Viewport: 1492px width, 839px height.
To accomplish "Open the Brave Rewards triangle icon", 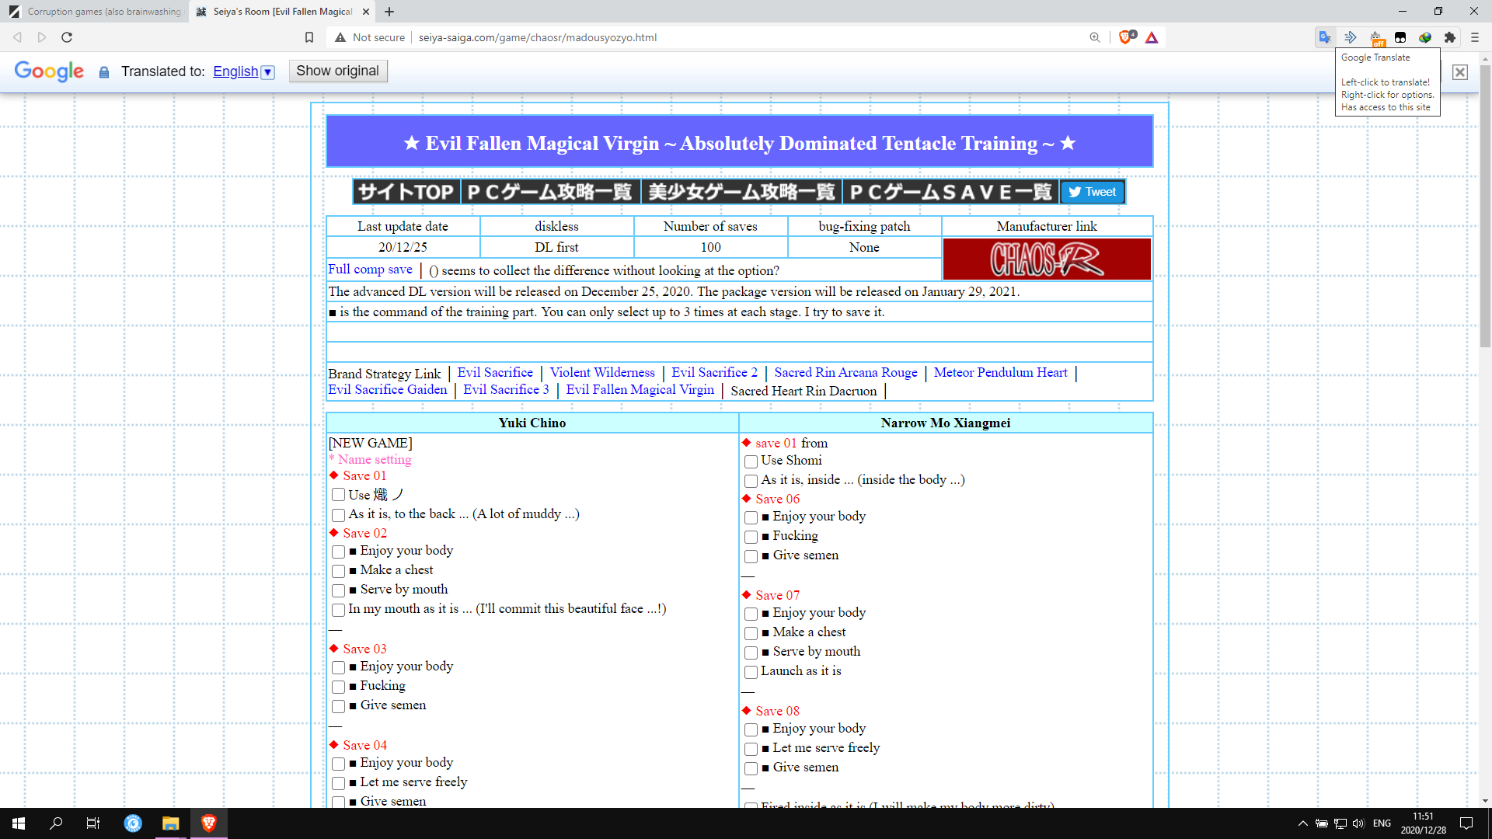I will 1152,37.
